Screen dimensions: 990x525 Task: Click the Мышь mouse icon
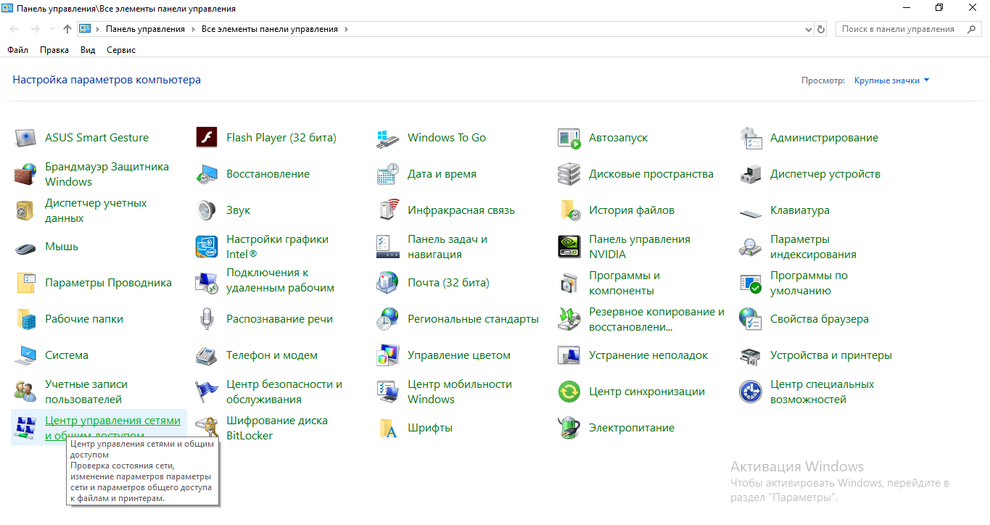click(x=25, y=247)
